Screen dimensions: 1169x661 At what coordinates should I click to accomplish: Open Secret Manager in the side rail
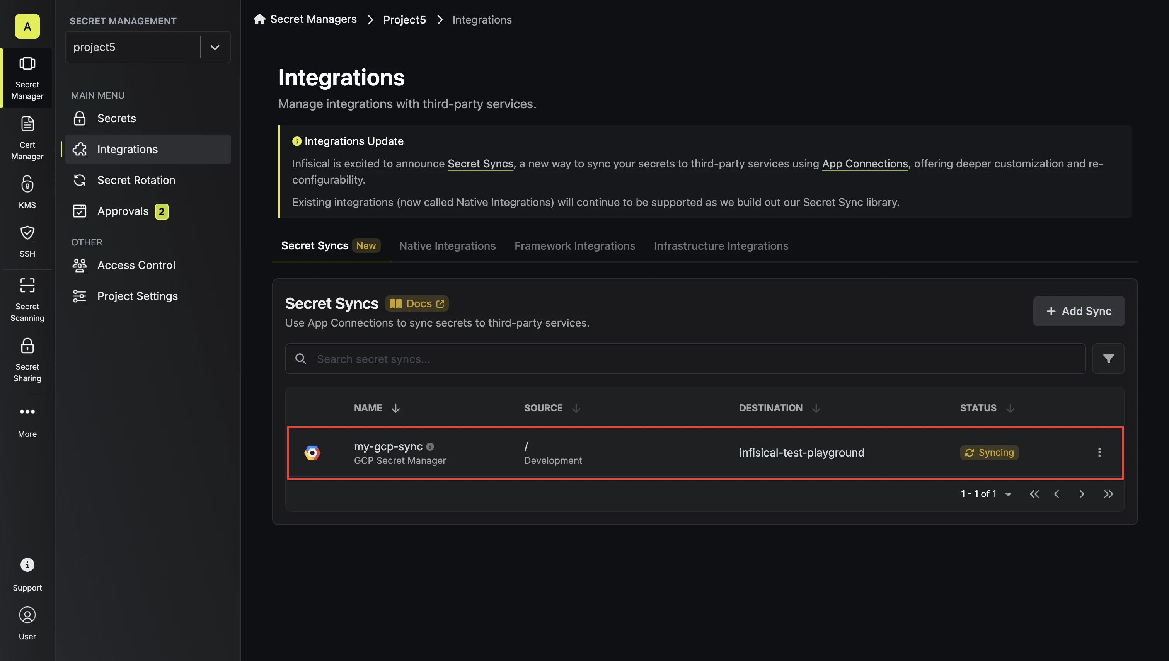[x=27, y=78]
